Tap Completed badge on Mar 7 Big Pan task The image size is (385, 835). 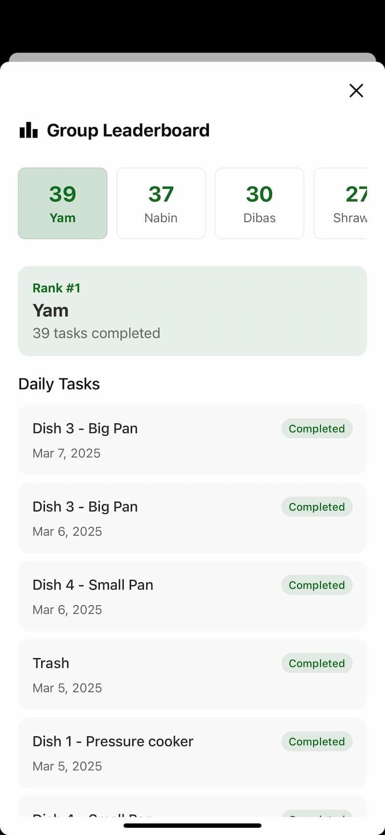(x=317, y=429)
